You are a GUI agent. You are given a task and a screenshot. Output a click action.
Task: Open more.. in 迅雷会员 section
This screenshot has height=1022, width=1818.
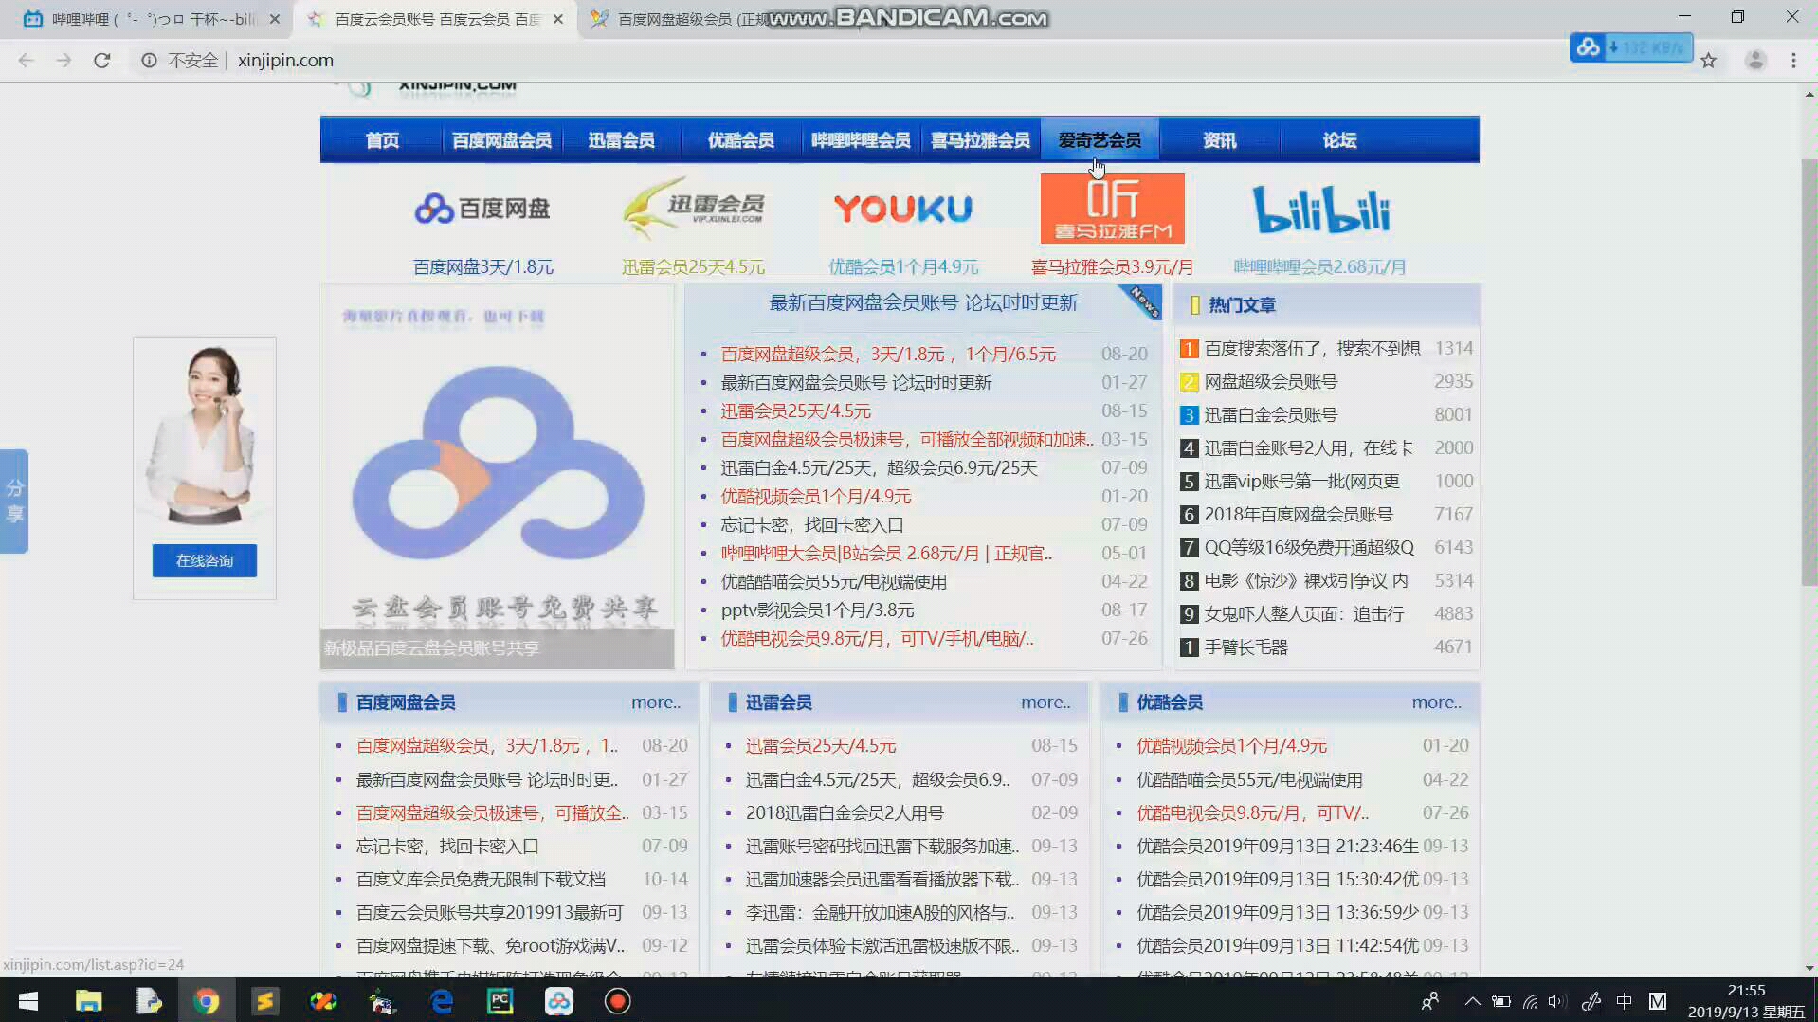click(1045, 703)
